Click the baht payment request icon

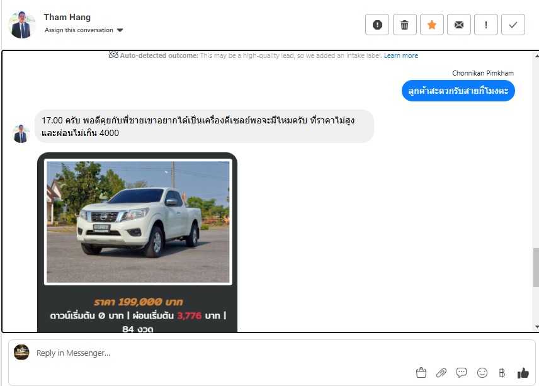click(502, 373)
